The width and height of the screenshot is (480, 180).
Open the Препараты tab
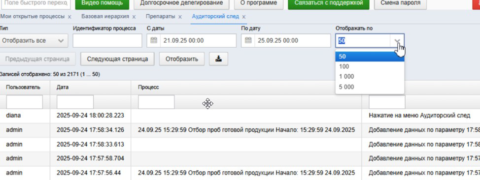(x=160, y=17)
